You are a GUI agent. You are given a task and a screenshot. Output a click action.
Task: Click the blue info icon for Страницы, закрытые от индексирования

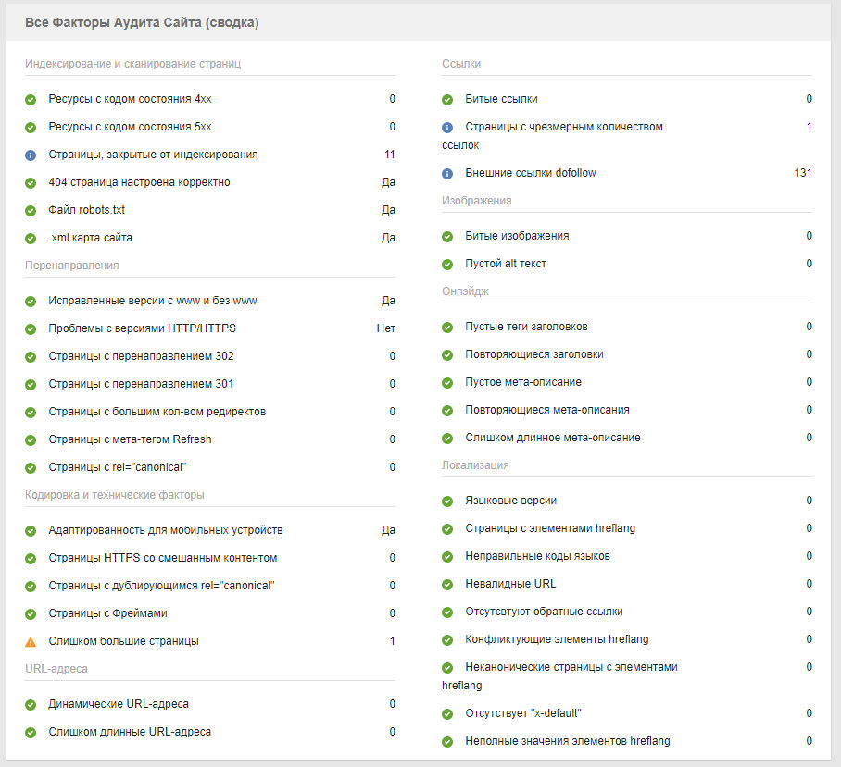point(31,155)
